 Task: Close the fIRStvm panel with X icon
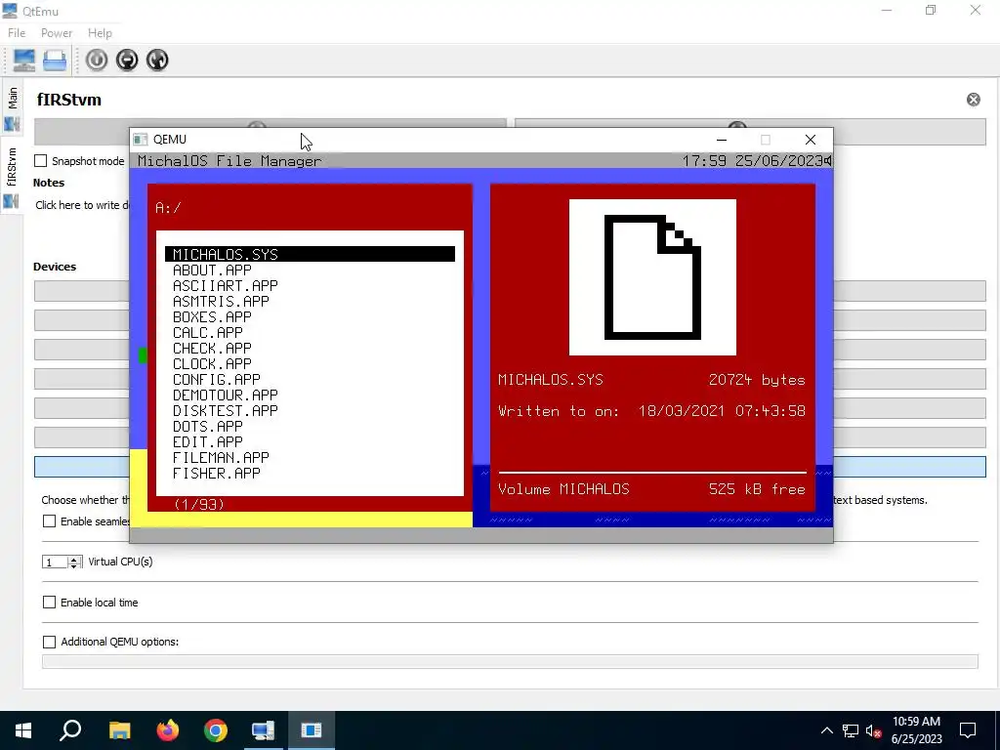coord(974,100)
